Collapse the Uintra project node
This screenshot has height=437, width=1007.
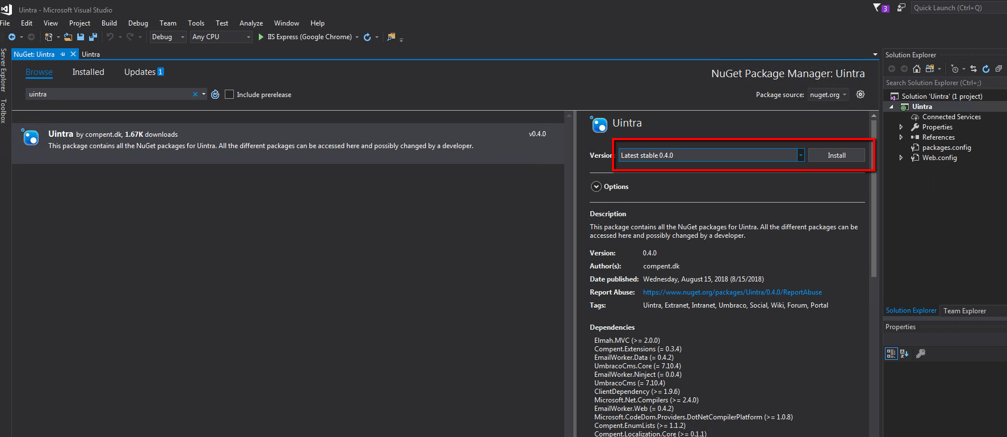[x=891, y=107]
